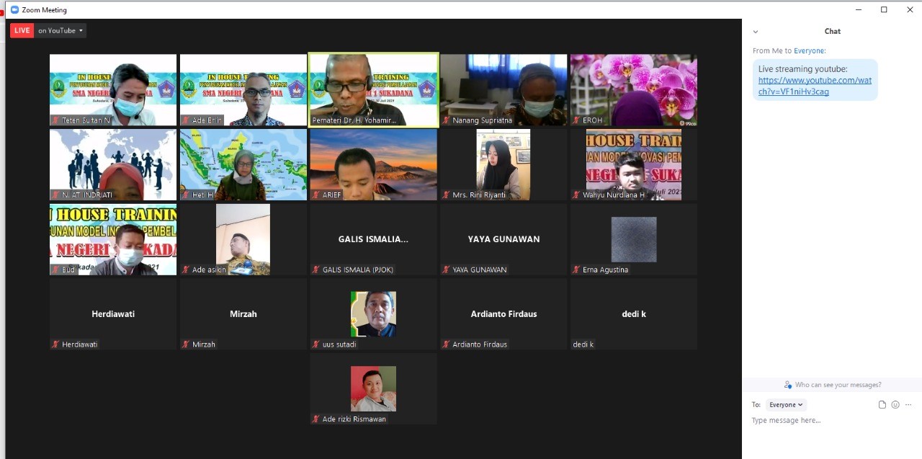The width and height of the screenshot is (922, 459).
Task: Select the dedi k participant tile
Action: [633, 314]
